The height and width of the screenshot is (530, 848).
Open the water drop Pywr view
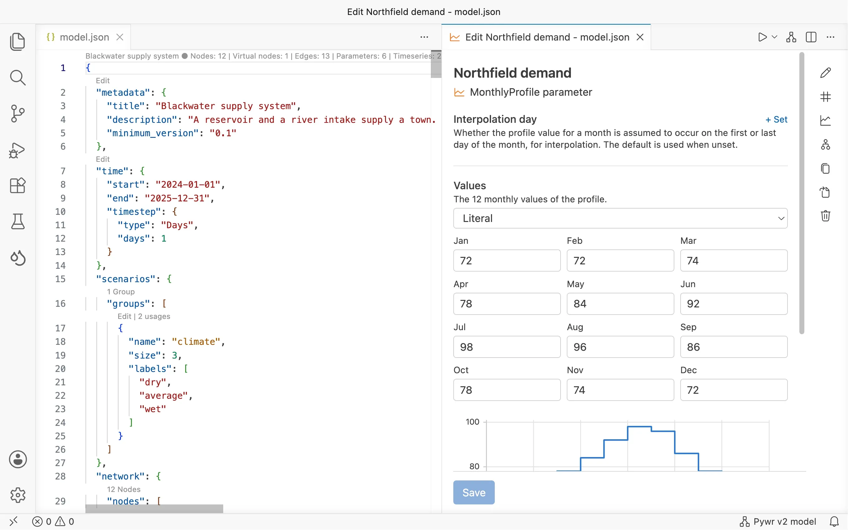coord(17,258)
